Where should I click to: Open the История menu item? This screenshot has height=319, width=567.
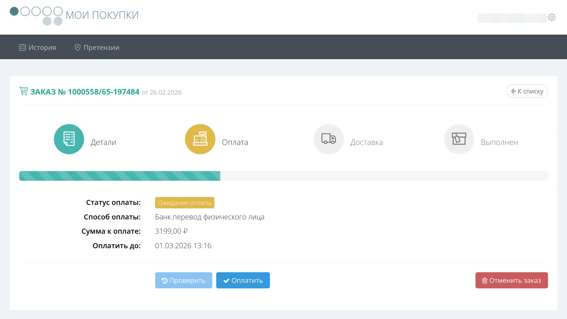(42, 48)
